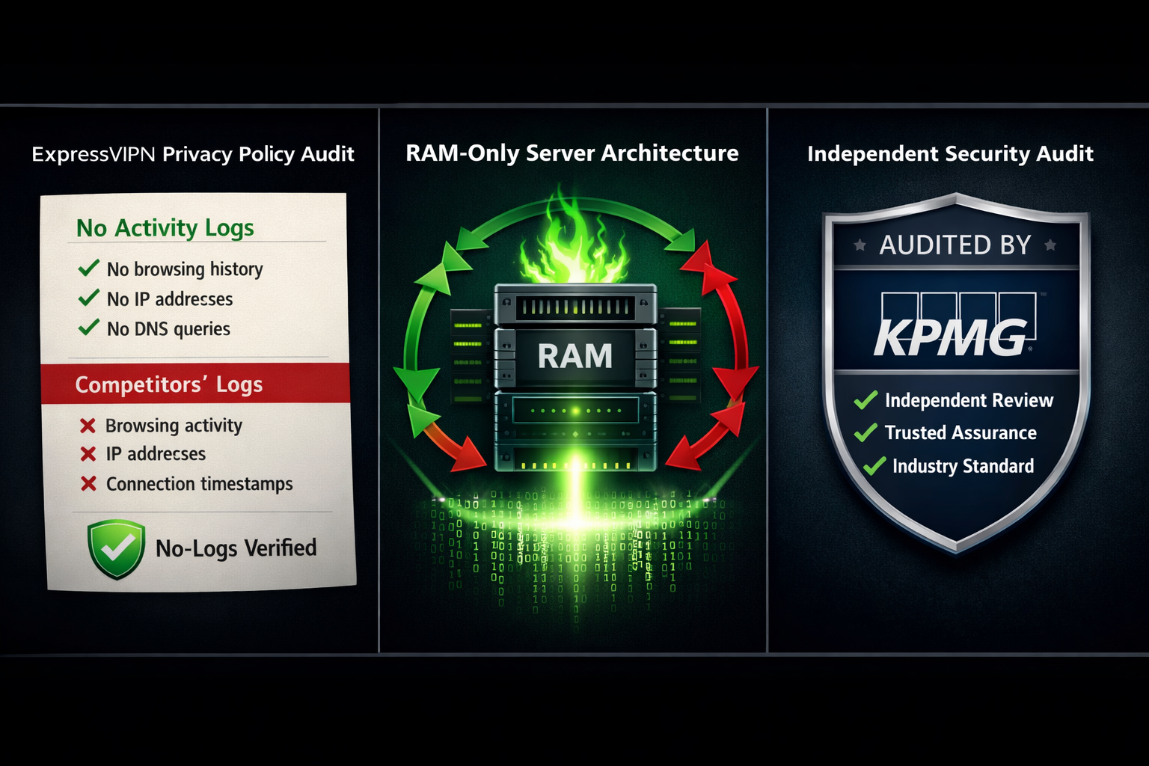The width and height of the screenshot is (1149, 766).
Task: Click the green checkmark beside No DNS queries
Action: pos(89,327)
